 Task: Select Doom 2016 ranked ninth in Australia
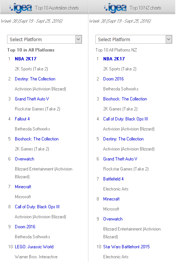(25, 227)
